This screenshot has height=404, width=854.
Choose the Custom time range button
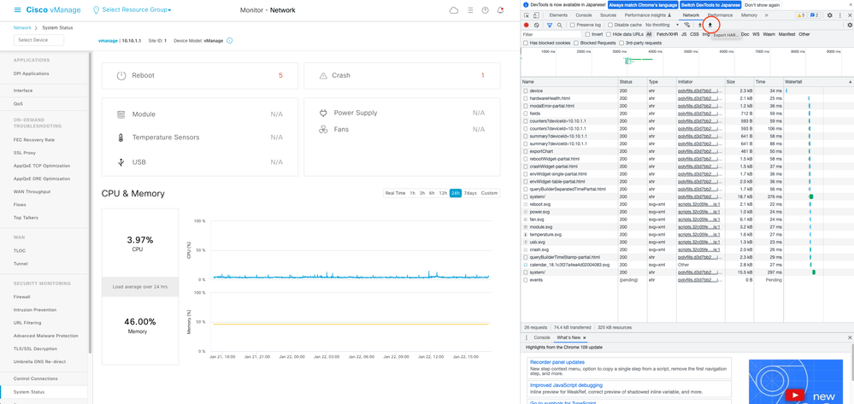tap(489, 193)
